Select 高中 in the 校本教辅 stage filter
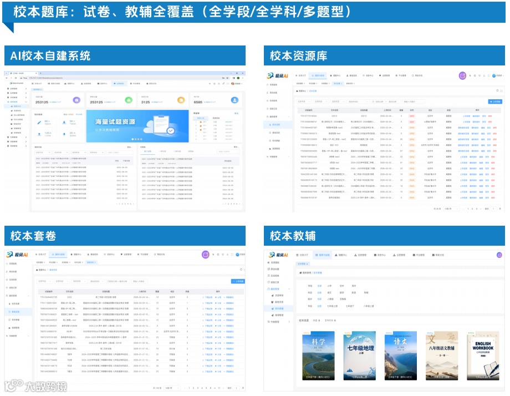The width and height of the screenshot is (510, 396). [354, 286]
